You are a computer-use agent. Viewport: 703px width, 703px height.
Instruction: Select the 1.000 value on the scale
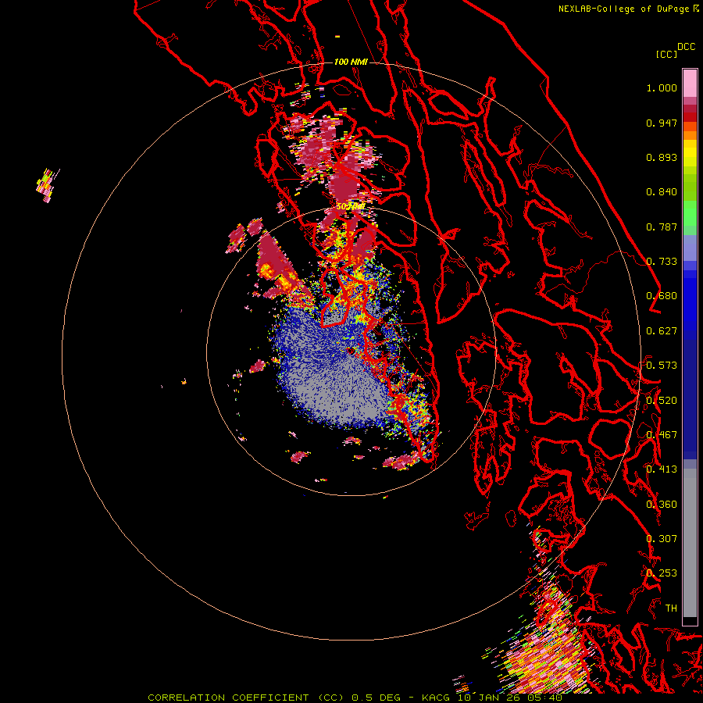click(x=662, y=87)
